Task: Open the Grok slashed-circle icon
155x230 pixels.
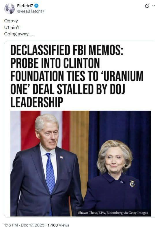Action: (x=147, y=6)
